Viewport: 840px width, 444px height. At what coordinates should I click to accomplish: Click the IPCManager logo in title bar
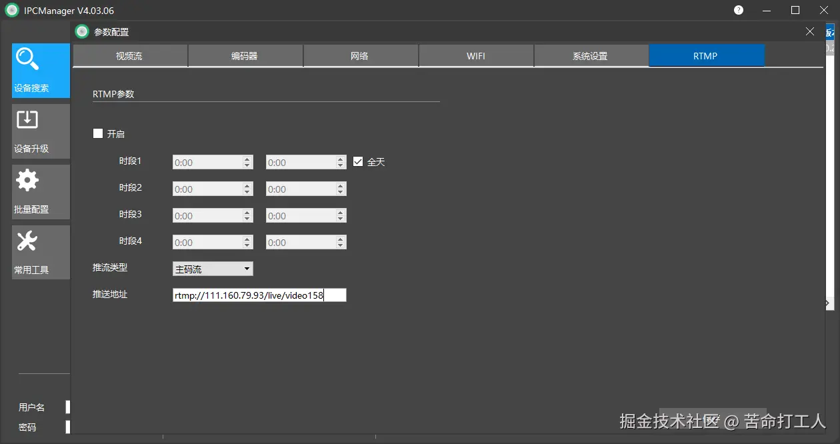(x=12, y=10)
